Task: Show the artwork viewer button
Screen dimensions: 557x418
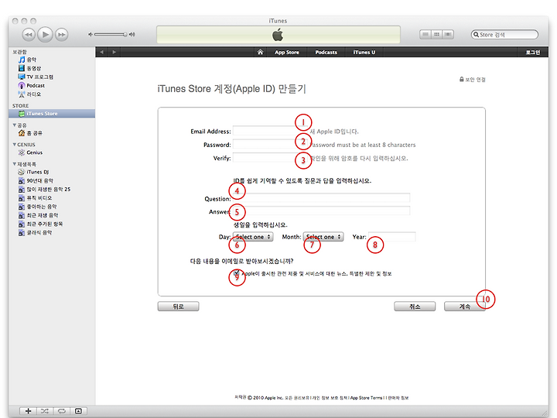Action: (78, 411)
